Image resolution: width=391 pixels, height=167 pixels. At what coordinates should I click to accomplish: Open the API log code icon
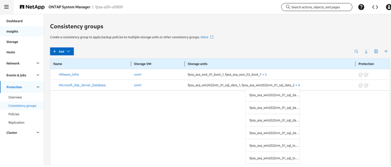(375, 7)
